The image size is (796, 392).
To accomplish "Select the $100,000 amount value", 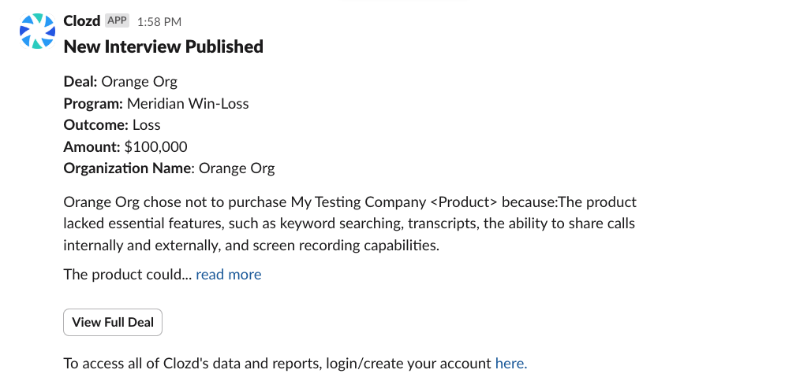I will (155, 146).
